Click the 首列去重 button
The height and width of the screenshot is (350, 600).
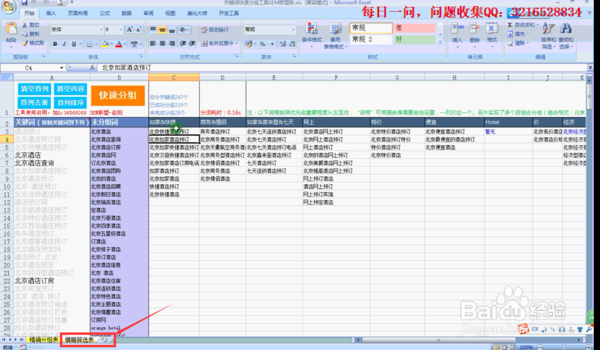34,103
